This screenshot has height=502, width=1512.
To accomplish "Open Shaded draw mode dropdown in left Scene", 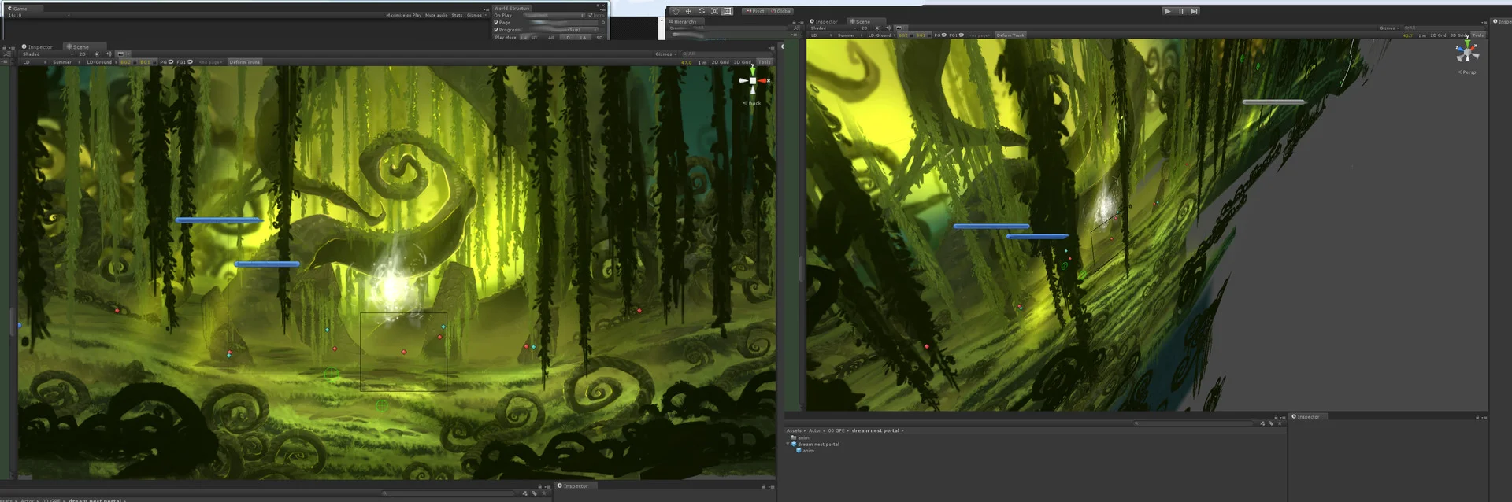I will pos(47,54).
